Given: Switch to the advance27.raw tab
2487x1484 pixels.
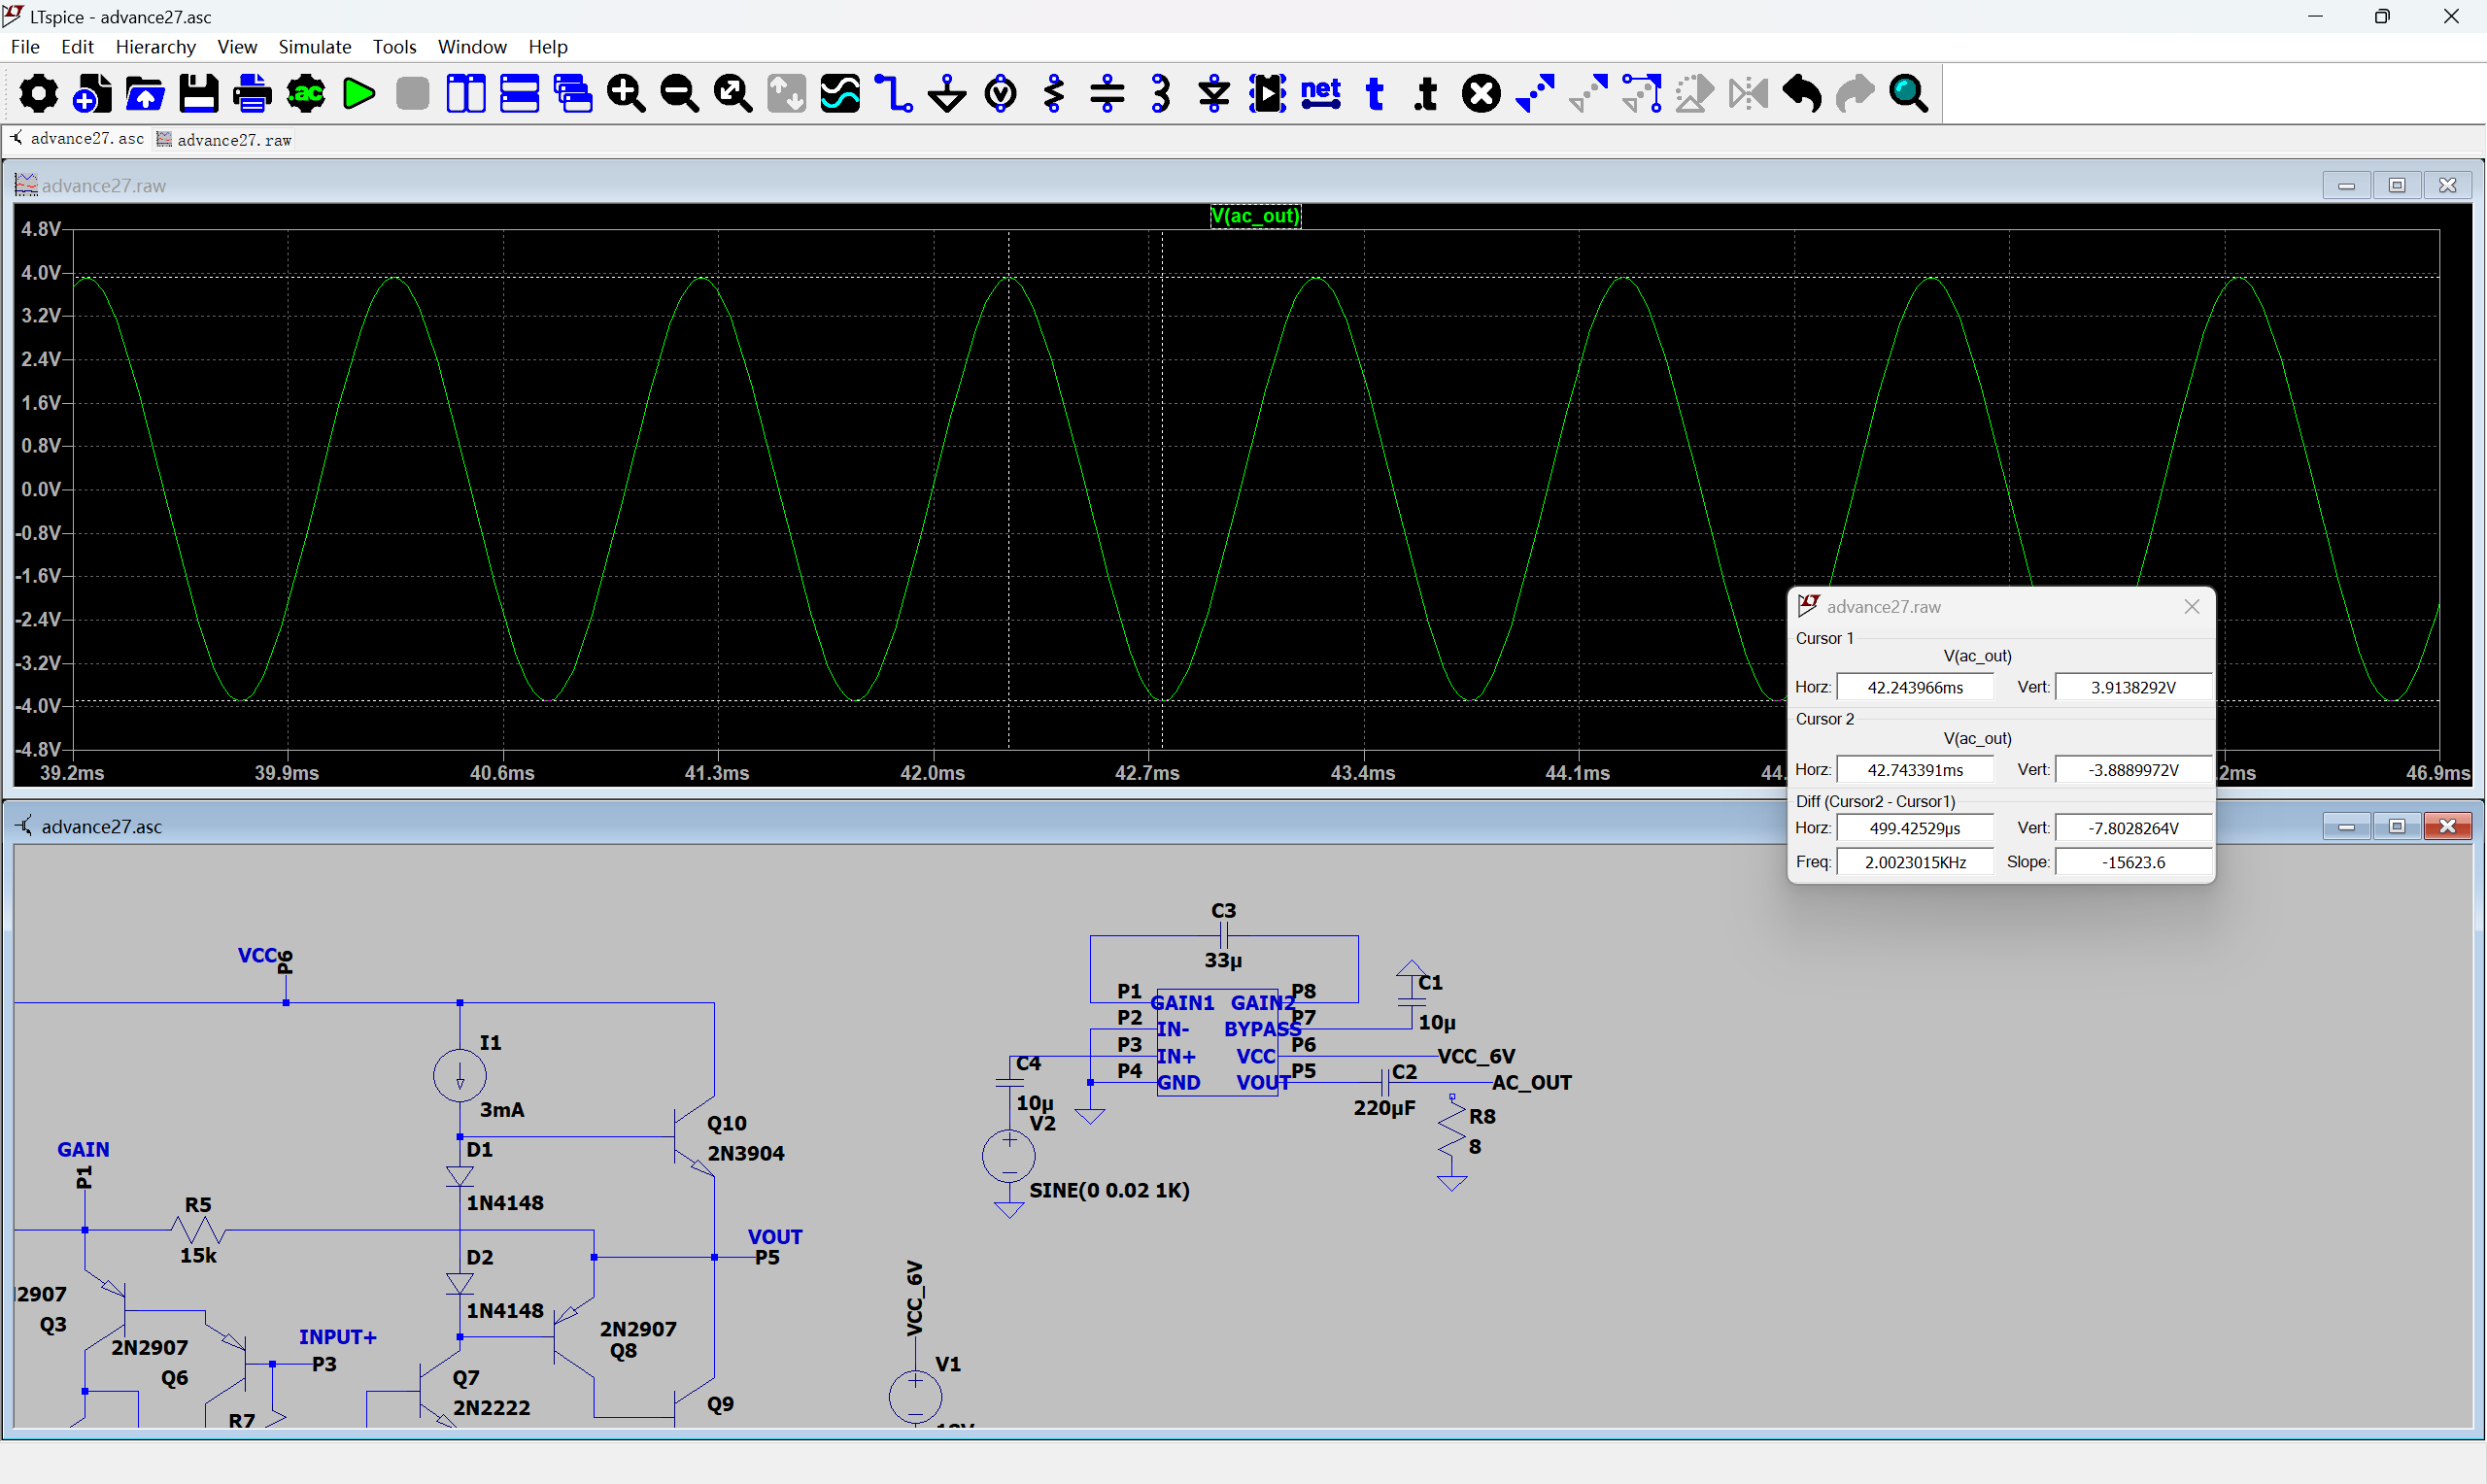Looking at the screenshot, I should coord(224,140).
